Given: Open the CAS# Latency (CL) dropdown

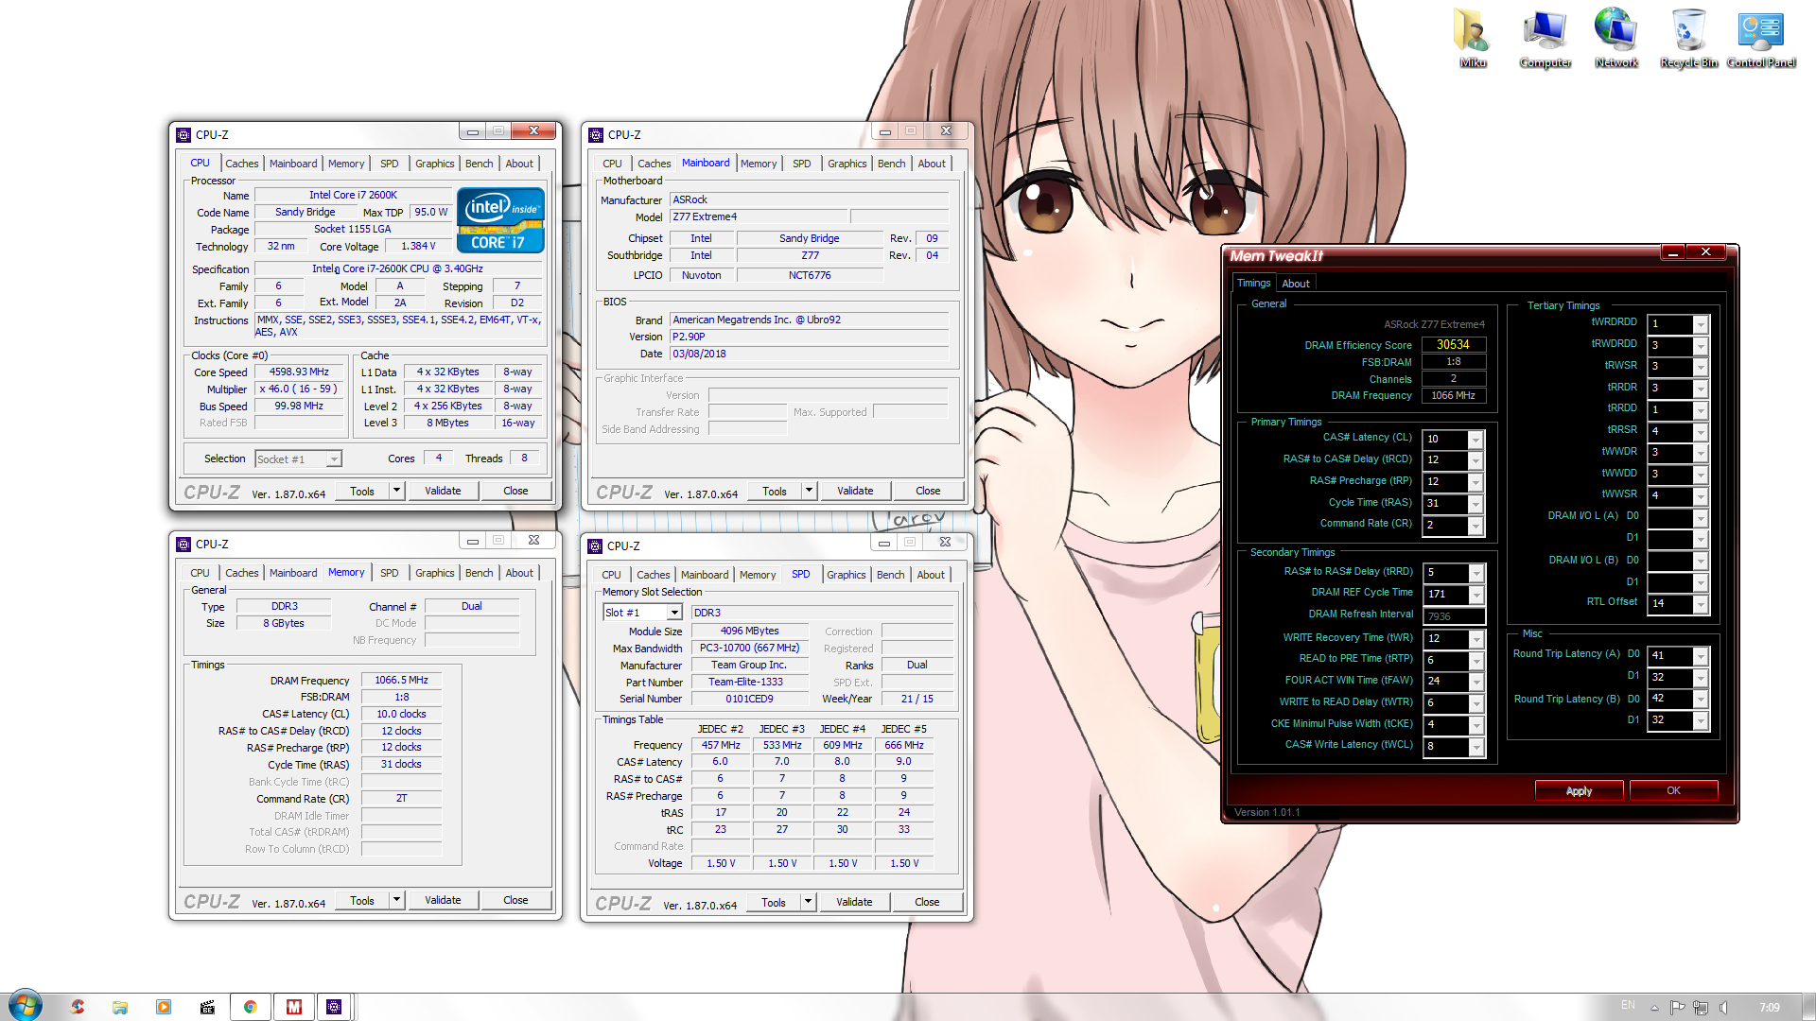Looking at the screenshot, I should [x=1475, y=440].
